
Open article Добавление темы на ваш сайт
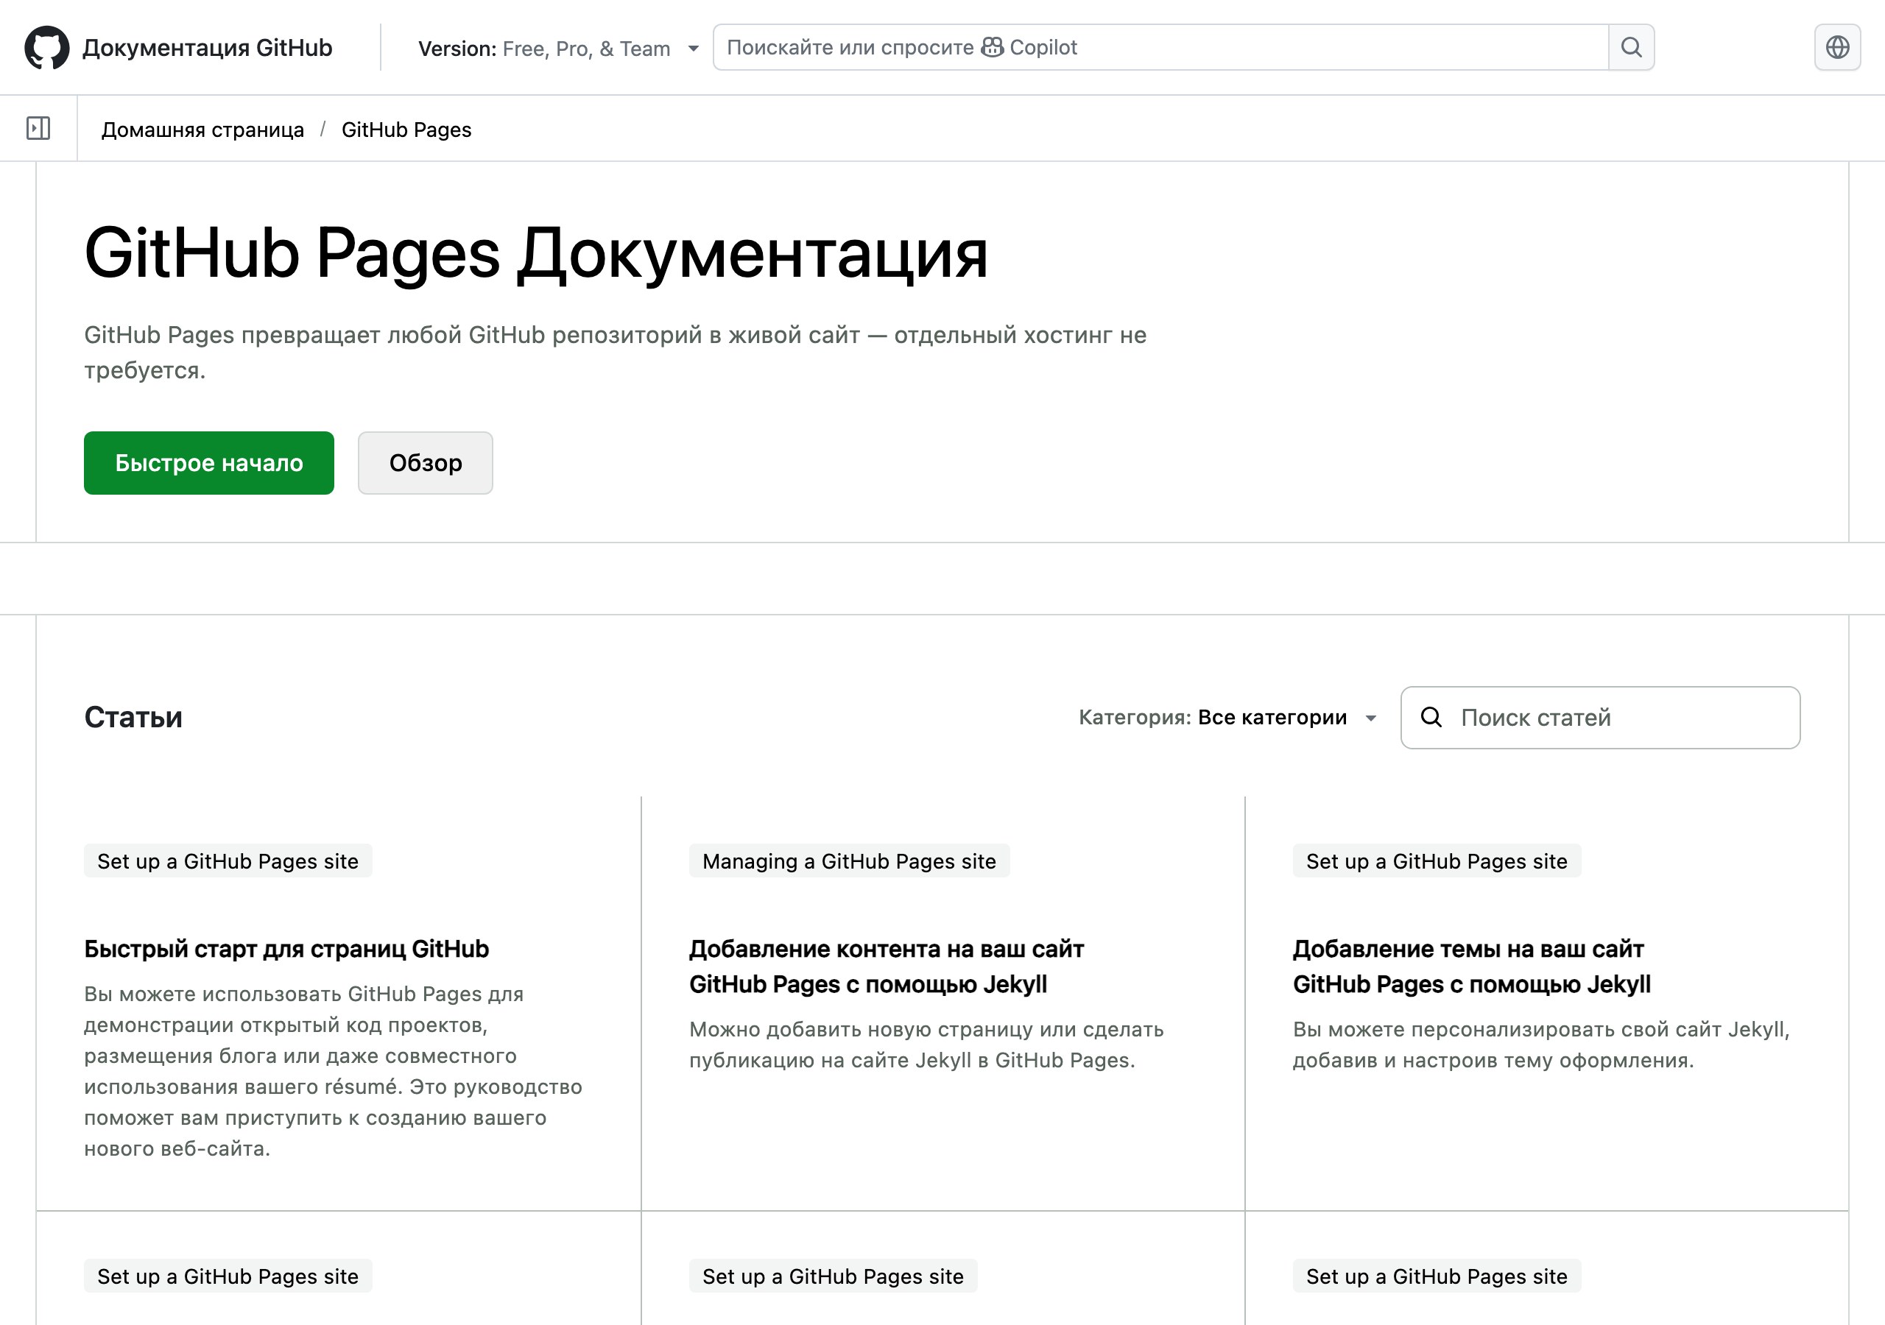[x=1472, y=967]
